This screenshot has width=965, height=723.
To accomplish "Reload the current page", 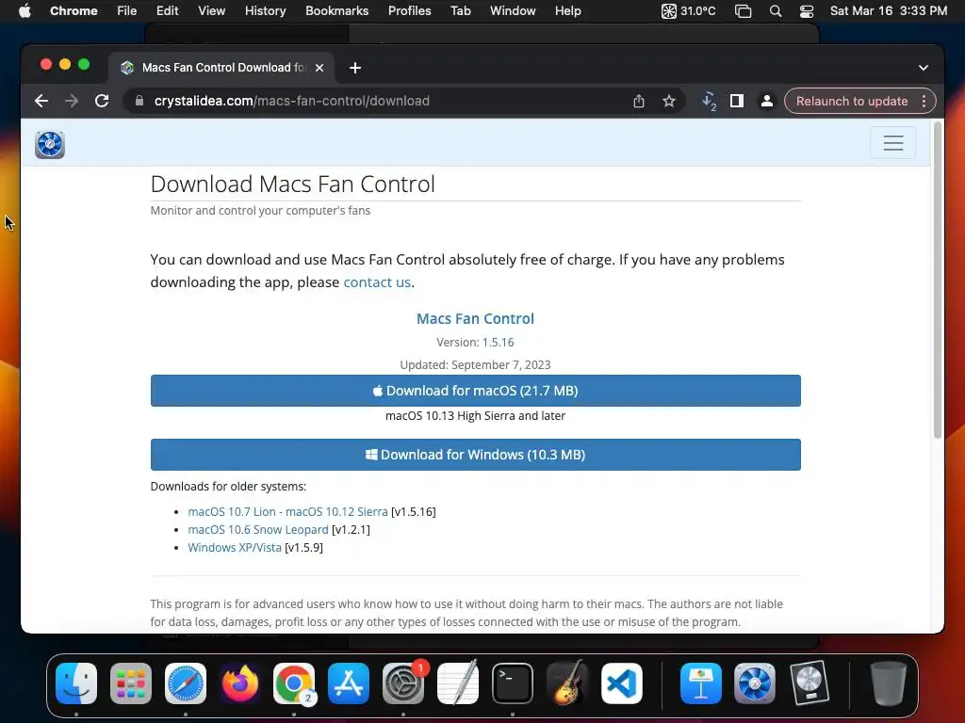I will pyautogui.click(x=102, y=101).
